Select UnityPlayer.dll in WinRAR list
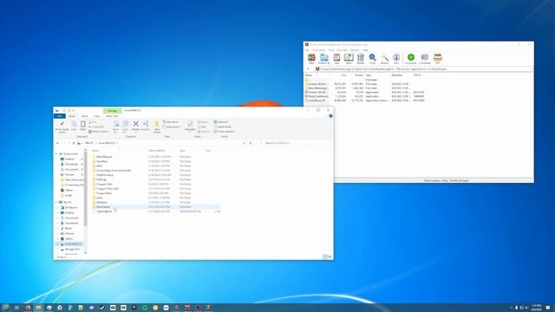The image size is (555, 312). click(x=316, y=101)
